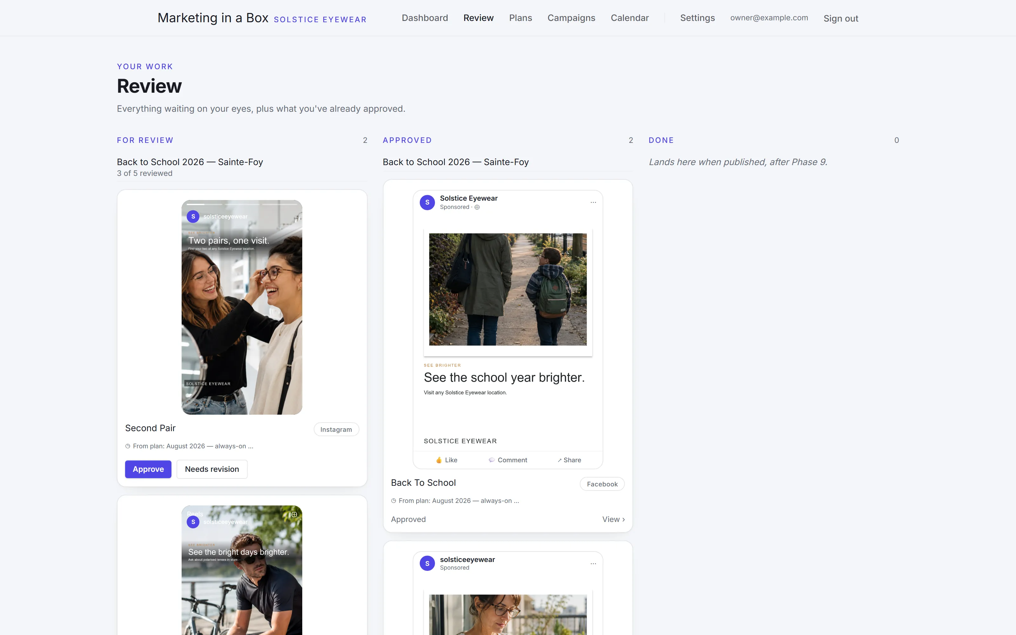Image resolution: width=1016 pixels, height=635 pixels.
Task: Click the clock icon beside Second Pair plan
Action: point(128,446)
